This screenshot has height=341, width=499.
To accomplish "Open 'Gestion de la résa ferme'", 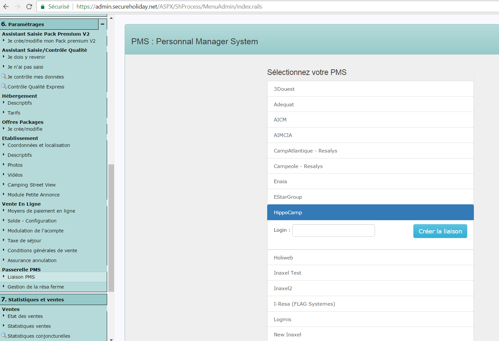I will (36, 287).
